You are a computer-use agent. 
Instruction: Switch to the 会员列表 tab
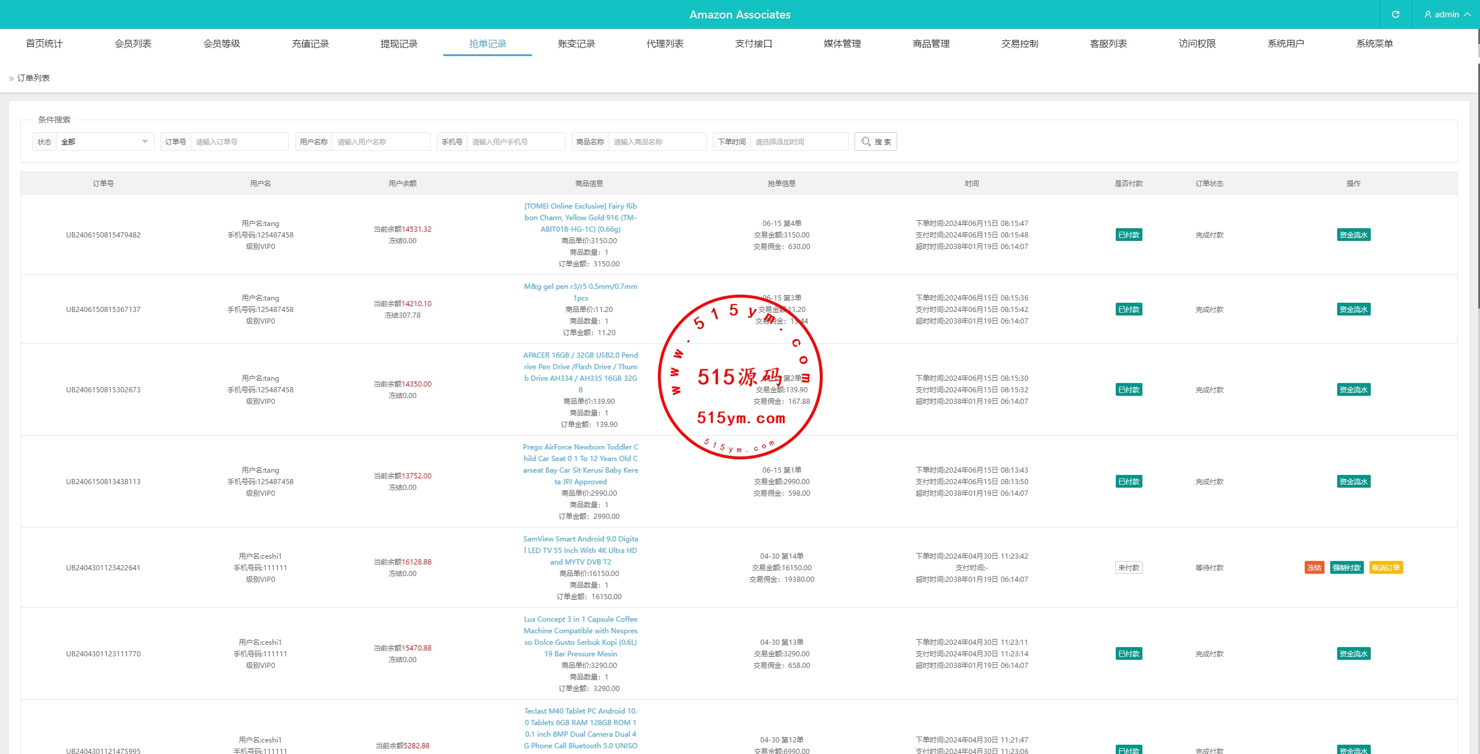tap(133, 43)
